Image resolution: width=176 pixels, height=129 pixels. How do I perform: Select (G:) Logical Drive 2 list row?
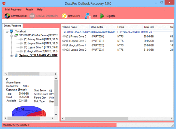(x=117, y=50)
